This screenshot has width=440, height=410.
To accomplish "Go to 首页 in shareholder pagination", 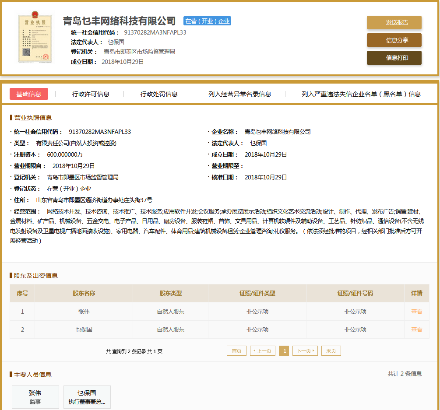I will pos(236,351).
